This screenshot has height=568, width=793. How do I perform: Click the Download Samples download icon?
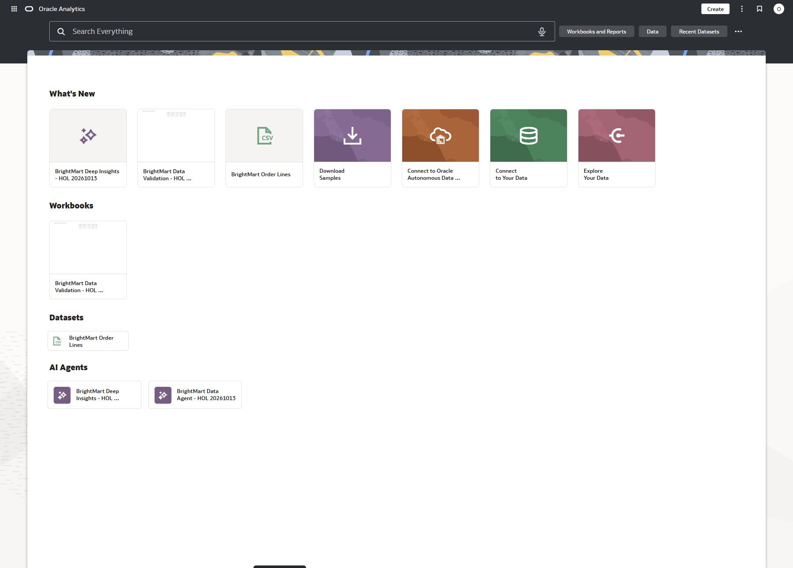[x=352, y=136]
